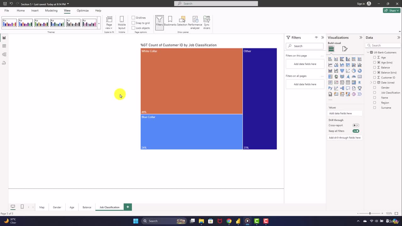Select the card visual

(360, 77)
